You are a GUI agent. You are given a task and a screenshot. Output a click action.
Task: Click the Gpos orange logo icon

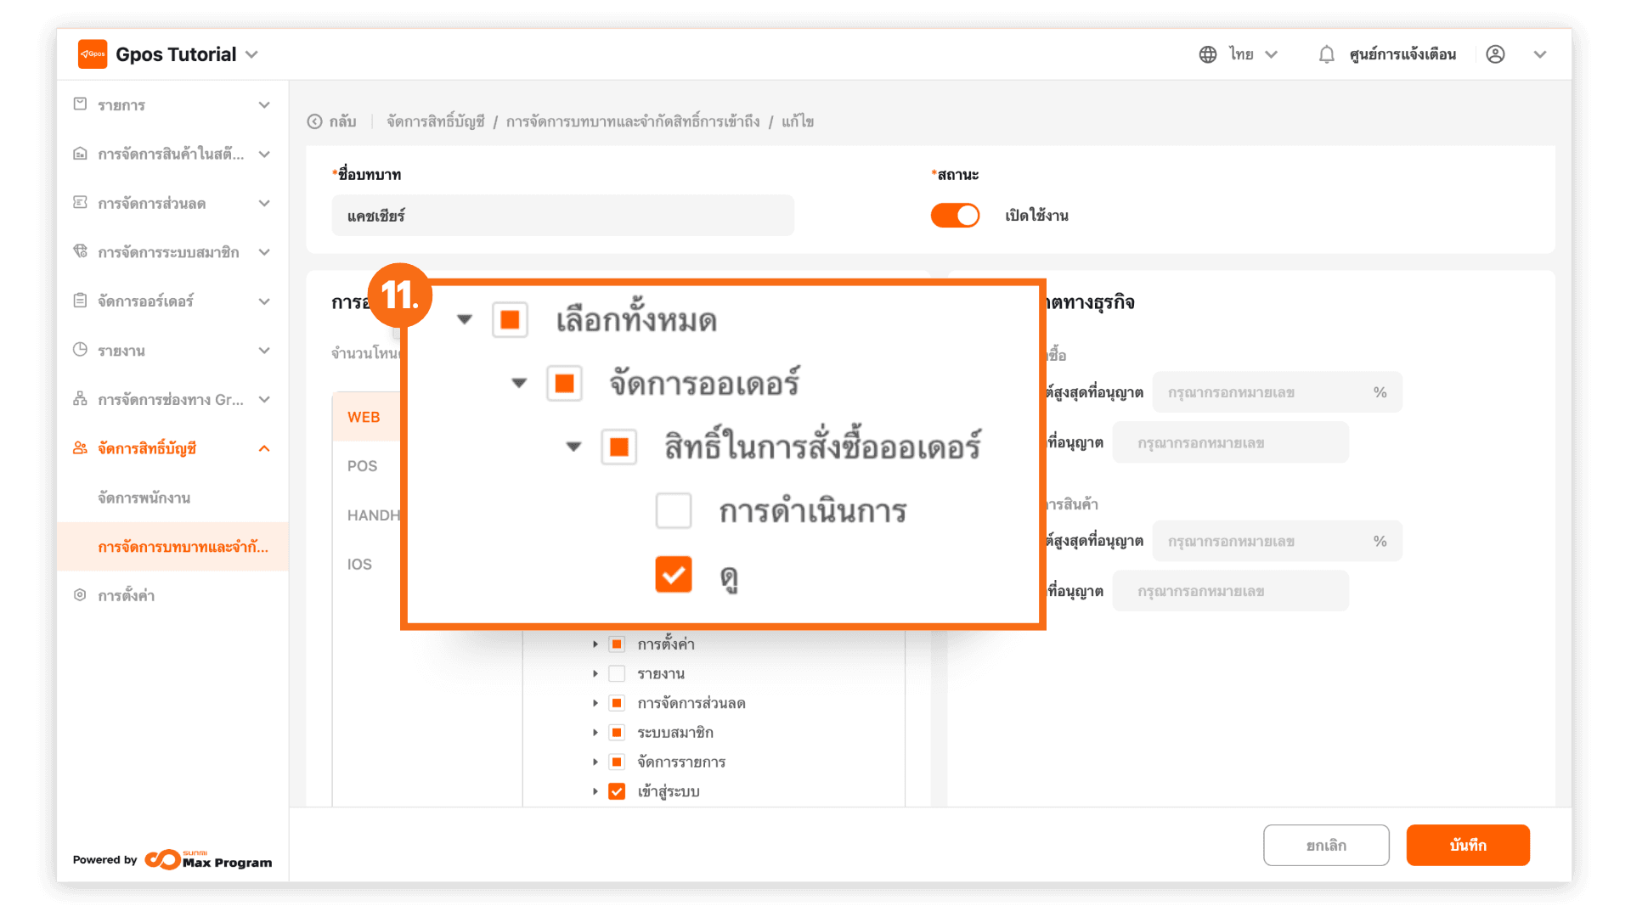click(x=93, y=54)
